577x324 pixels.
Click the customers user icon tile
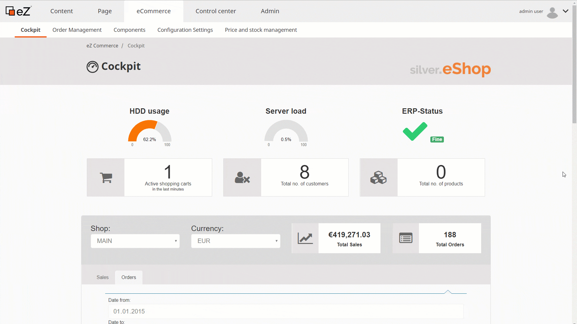point(242,178)
